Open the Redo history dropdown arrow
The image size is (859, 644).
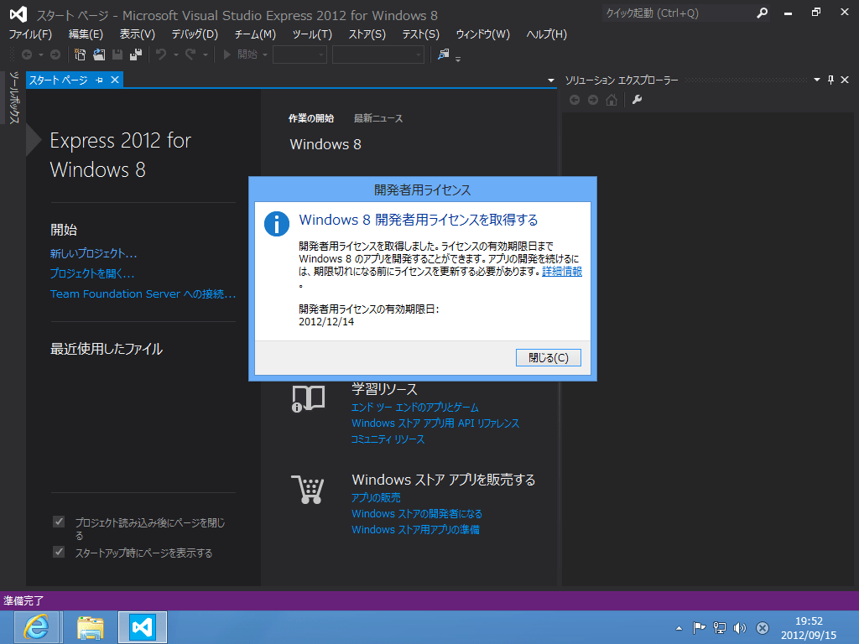[x=206, y=55]
